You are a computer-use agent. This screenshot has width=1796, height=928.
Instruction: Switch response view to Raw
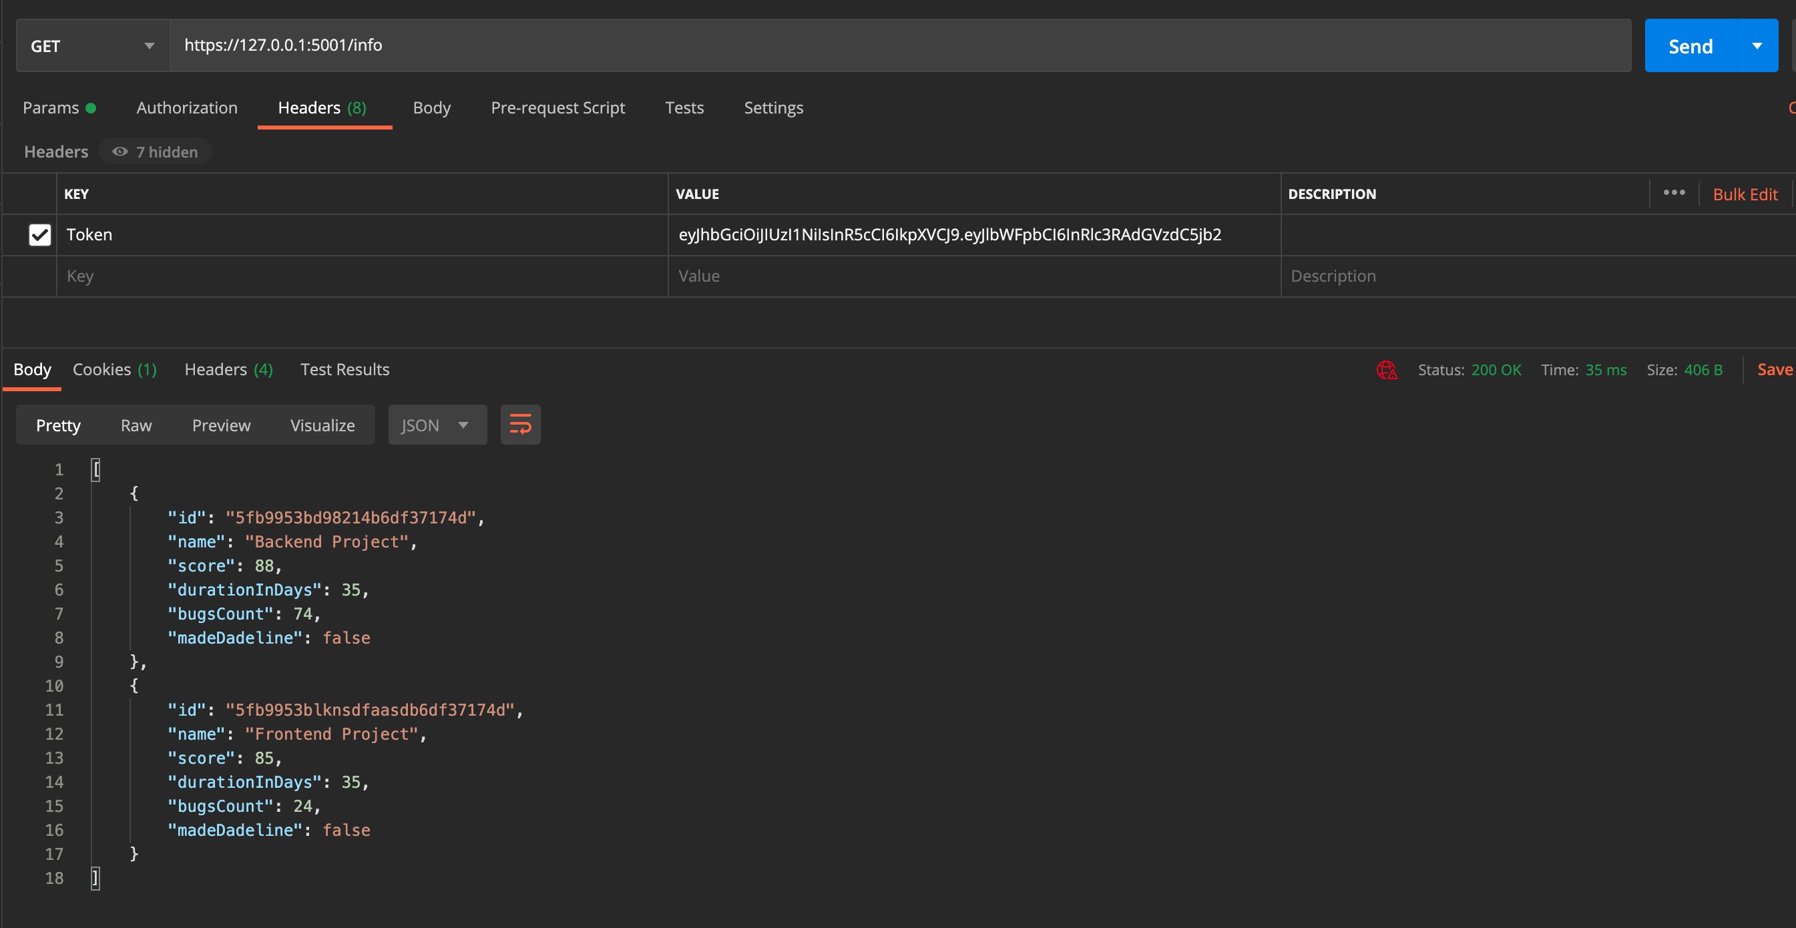click(136, 425)
